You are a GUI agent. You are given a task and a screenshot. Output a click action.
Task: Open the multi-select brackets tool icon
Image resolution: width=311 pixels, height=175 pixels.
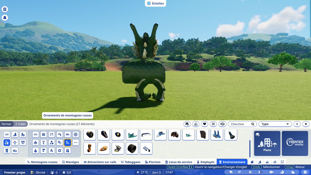[x=282, y=162]
